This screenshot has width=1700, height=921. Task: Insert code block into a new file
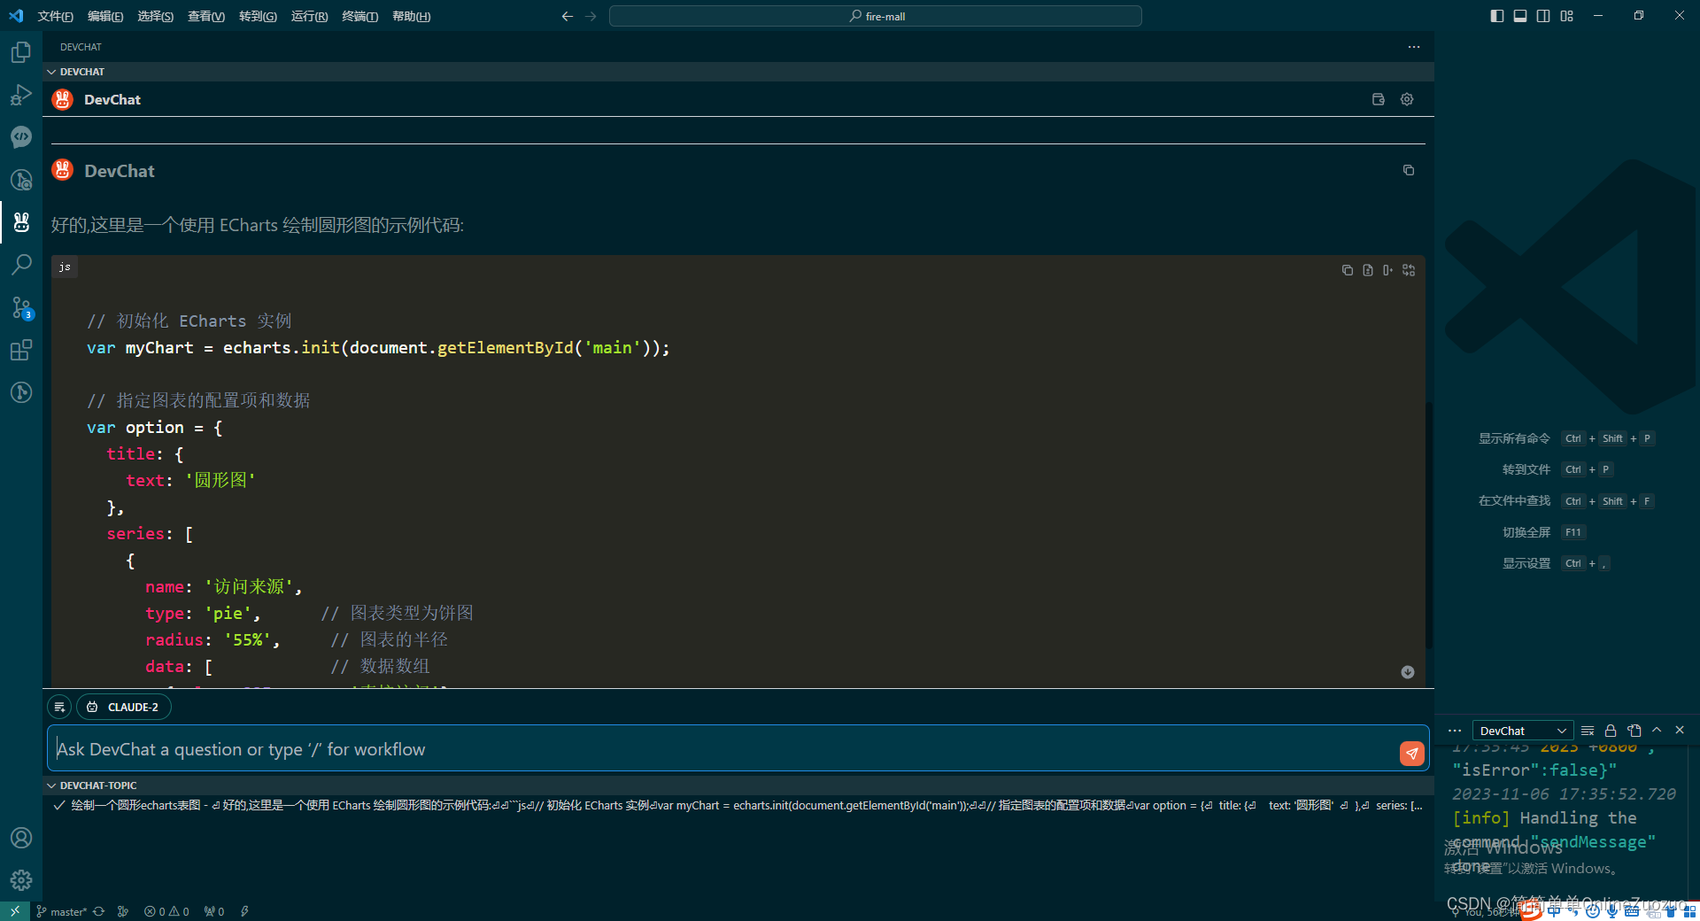point(1368,270)
